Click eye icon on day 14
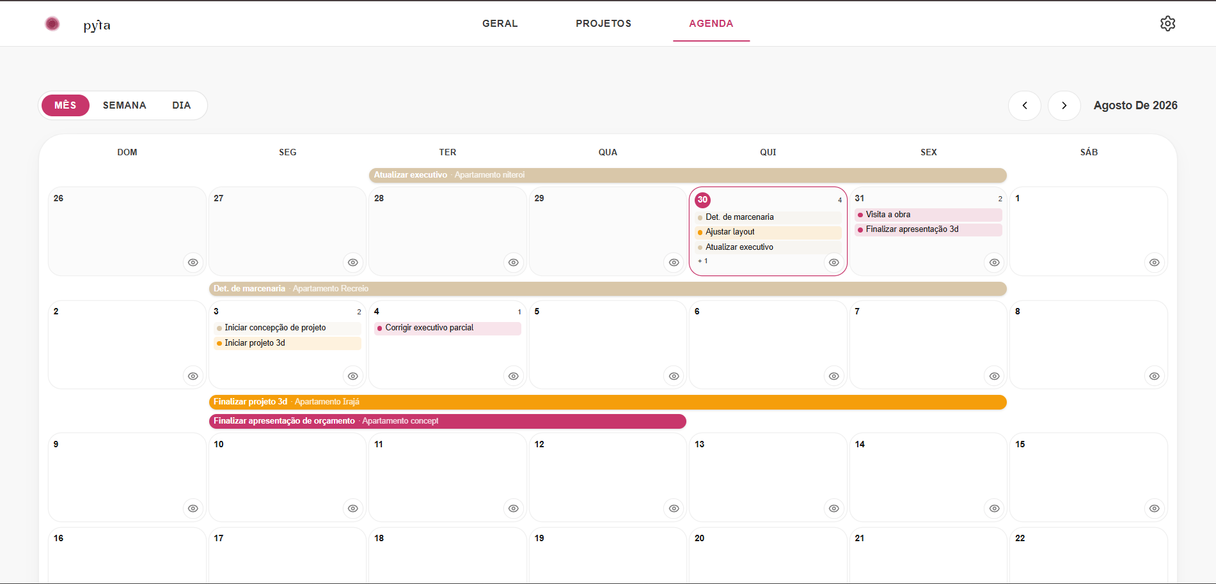The width and height of the screenshot is (1216, 584). [x=995, y=509]
